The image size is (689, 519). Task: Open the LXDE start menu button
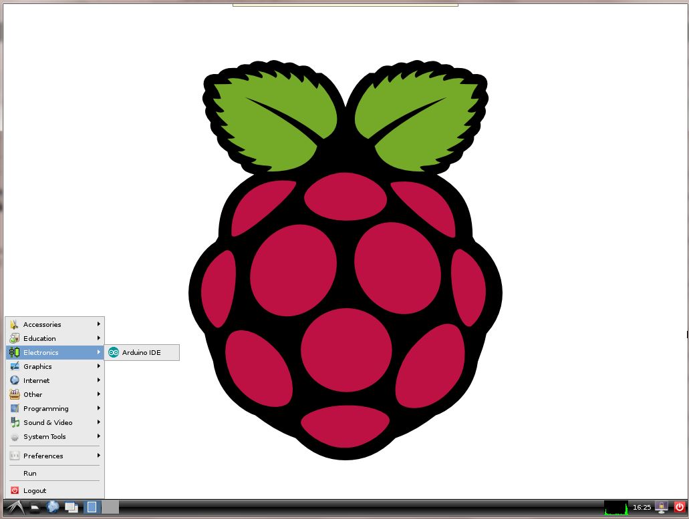pyautogui.click(x=15, y=508)
